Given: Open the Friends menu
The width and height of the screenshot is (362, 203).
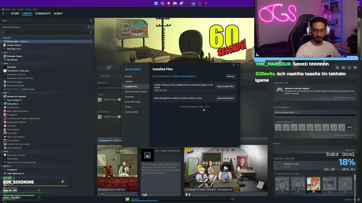Looking at the screenshot, I should tap(20, 9).
